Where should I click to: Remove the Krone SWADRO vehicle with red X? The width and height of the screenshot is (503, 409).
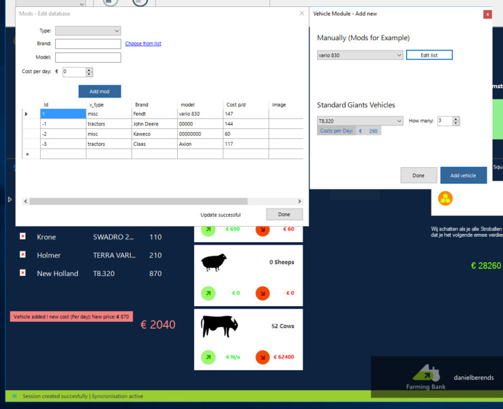coord(22,237)
